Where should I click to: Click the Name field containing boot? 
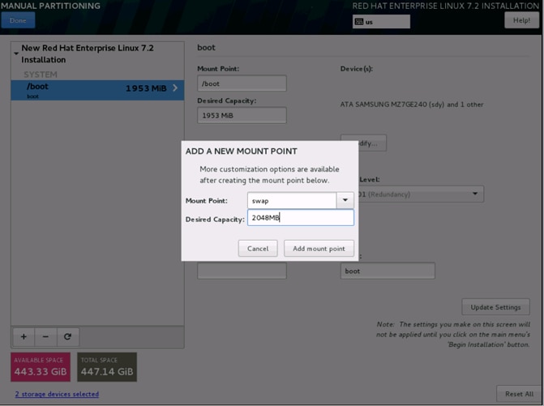[x=388, y=271]
